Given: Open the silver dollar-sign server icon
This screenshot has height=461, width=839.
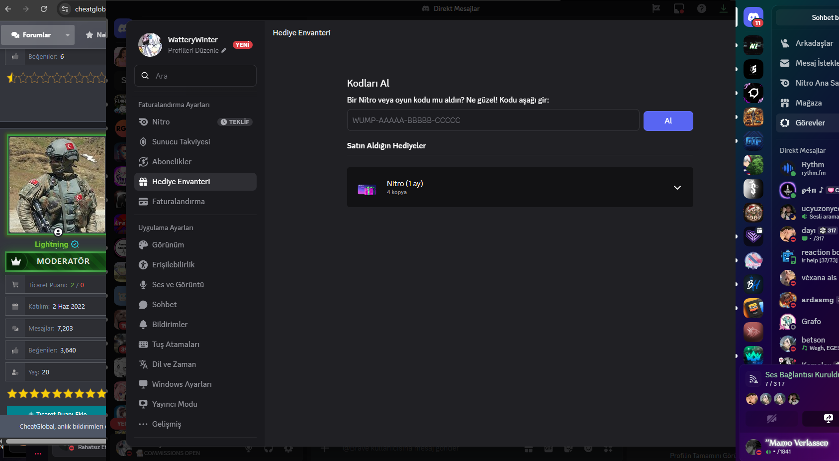Looking at the screenshot, I should click(753, 189).
